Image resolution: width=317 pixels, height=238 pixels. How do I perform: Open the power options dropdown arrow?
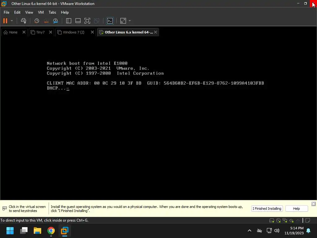pos(12,21)
